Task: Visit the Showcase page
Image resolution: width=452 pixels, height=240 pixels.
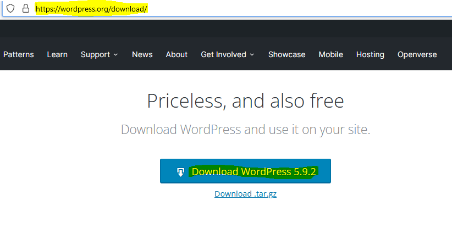Action: (286, 54)
